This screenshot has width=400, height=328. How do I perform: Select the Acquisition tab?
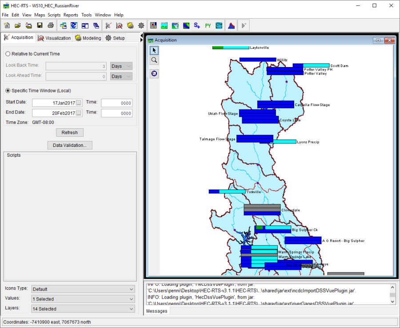pos(19,37)
